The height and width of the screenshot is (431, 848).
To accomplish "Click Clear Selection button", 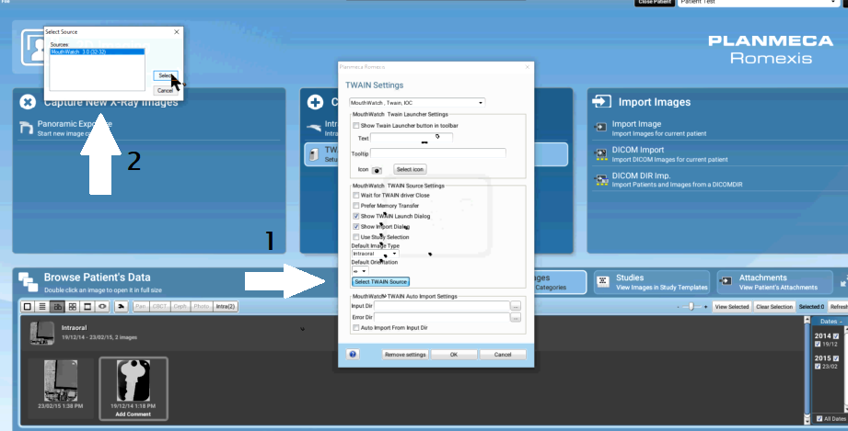I will click(x=774, y=307).
